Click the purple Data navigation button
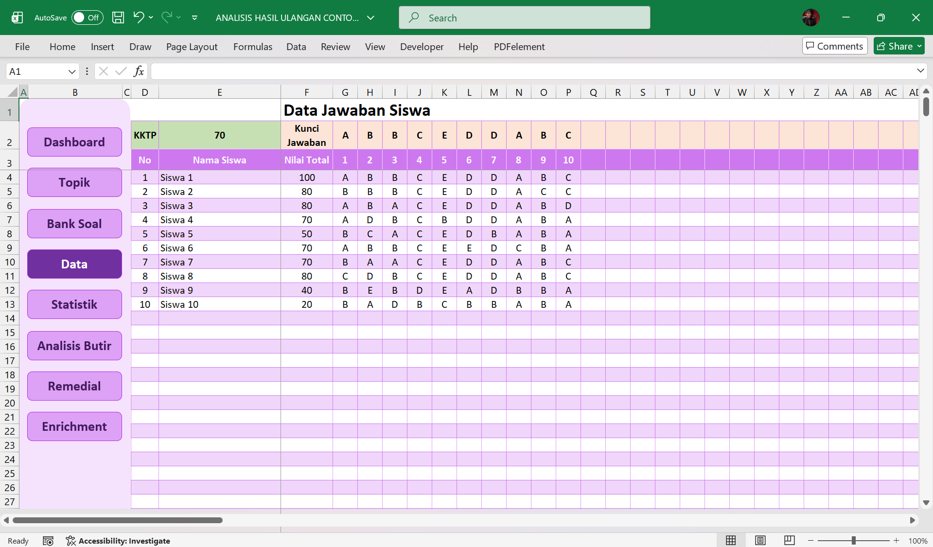The height and width of the screenshot is (547, 933). point(74,264)
